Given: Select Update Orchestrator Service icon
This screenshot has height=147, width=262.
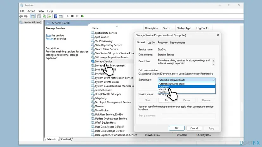Looking at the screenshot, I should coord(93,119).
